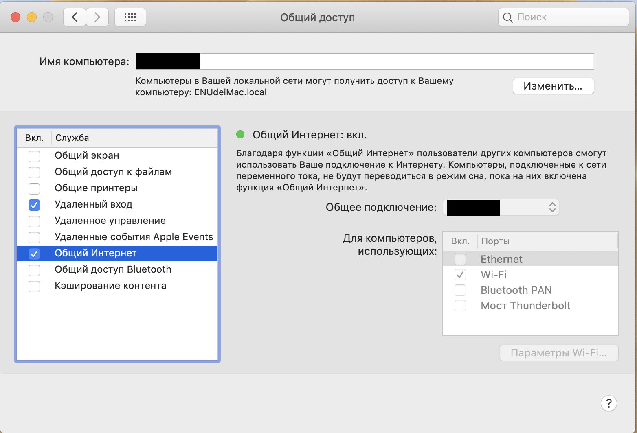Select the Удаленное управление service row
The width and height of the screenshot is (637, 433).
117,221
